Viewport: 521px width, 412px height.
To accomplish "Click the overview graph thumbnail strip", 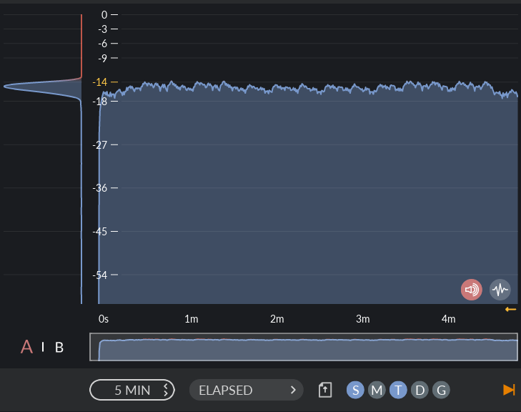I will click(x=303, y=347).
